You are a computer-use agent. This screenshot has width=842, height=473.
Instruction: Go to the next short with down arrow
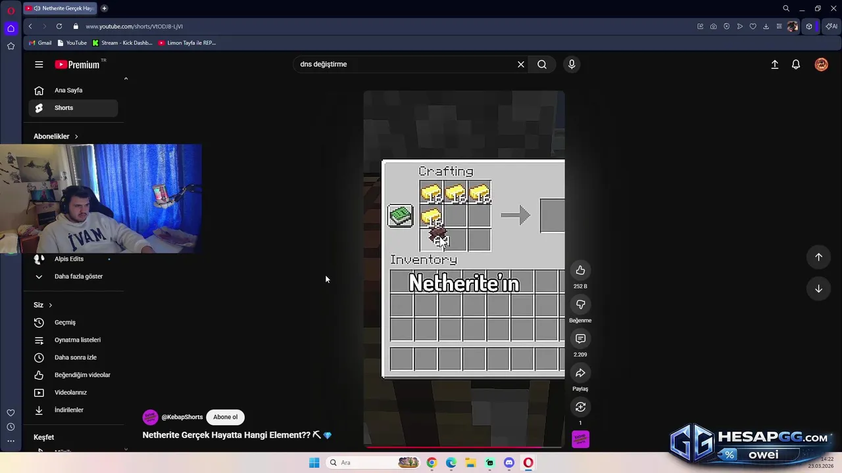[x=819, y=288]
